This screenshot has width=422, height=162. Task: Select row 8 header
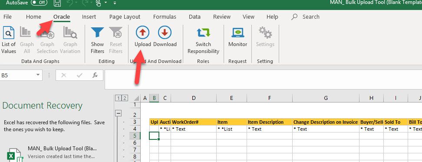point(135,156)
